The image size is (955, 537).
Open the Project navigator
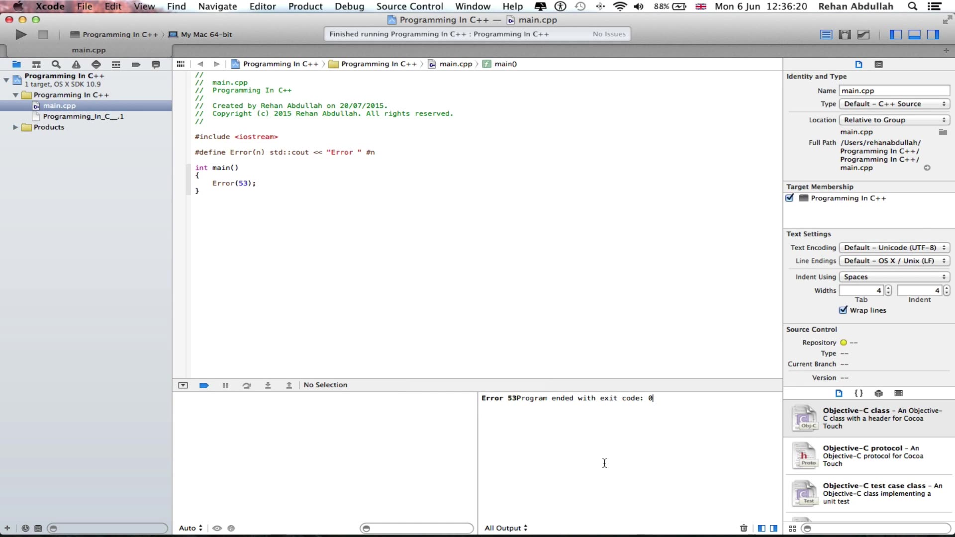tap(16, 65)
